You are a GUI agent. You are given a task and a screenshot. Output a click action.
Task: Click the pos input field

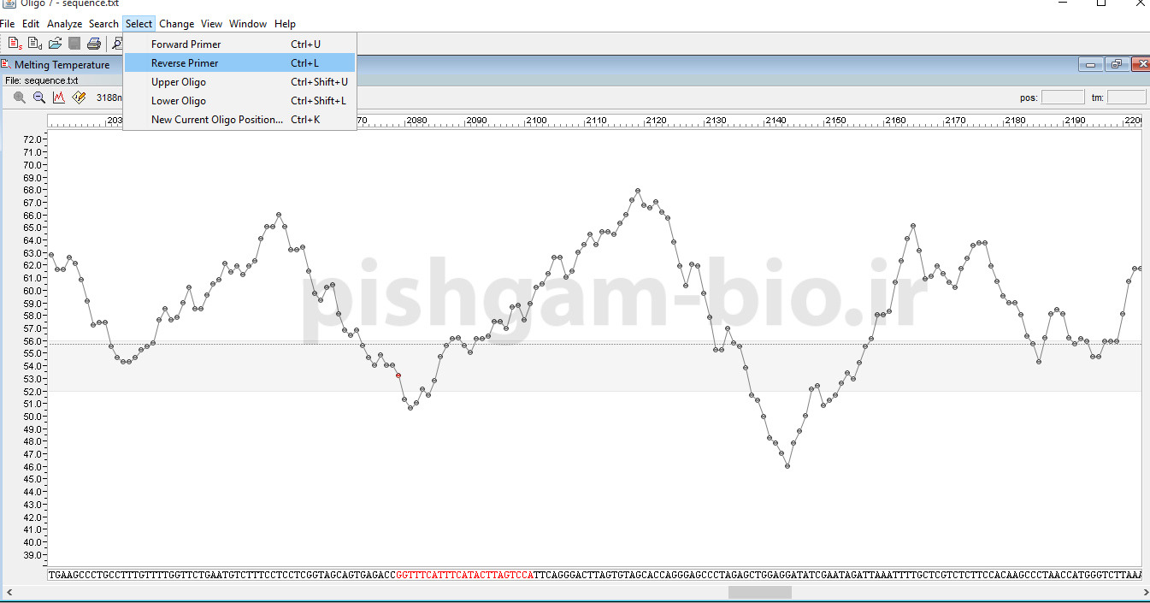[1063, 98]
